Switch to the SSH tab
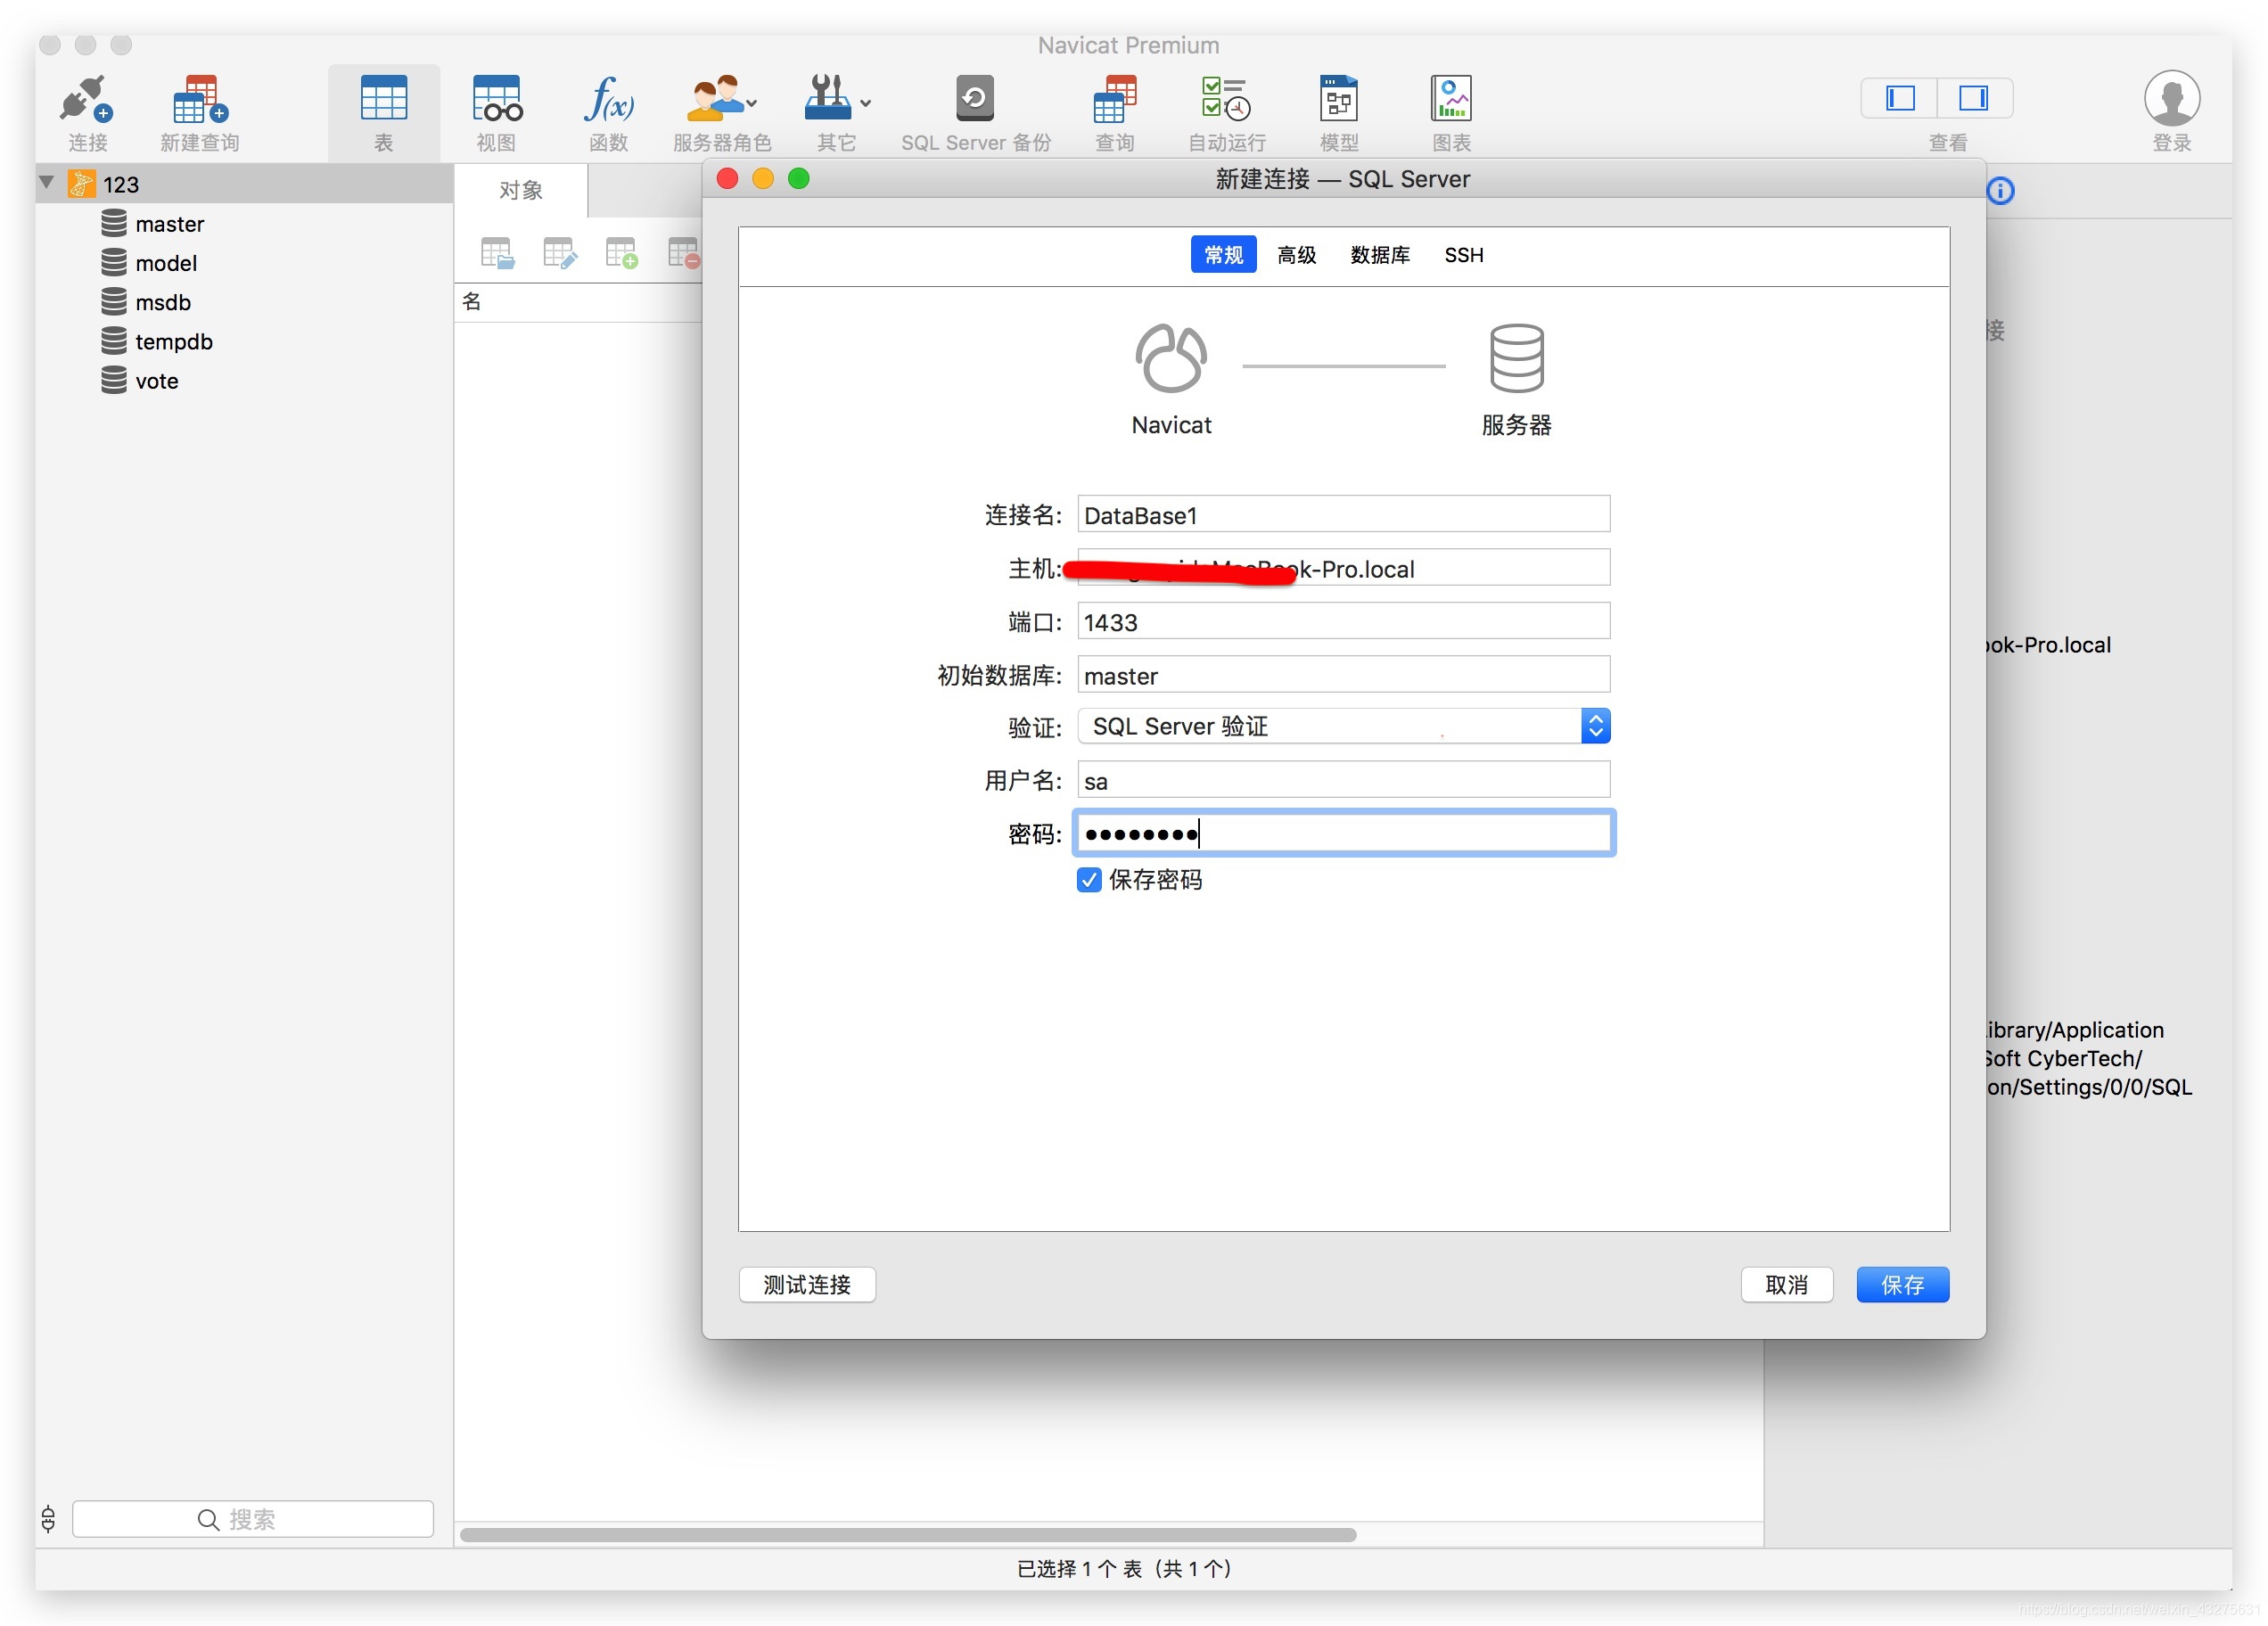This screenshot has width=2268, height=1626. coord(1464,255)
